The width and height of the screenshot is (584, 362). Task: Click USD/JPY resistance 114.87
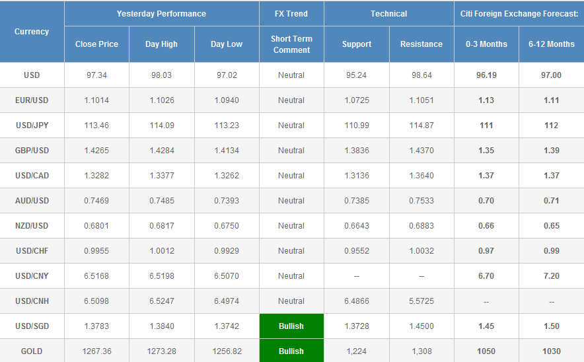(421, 125)
